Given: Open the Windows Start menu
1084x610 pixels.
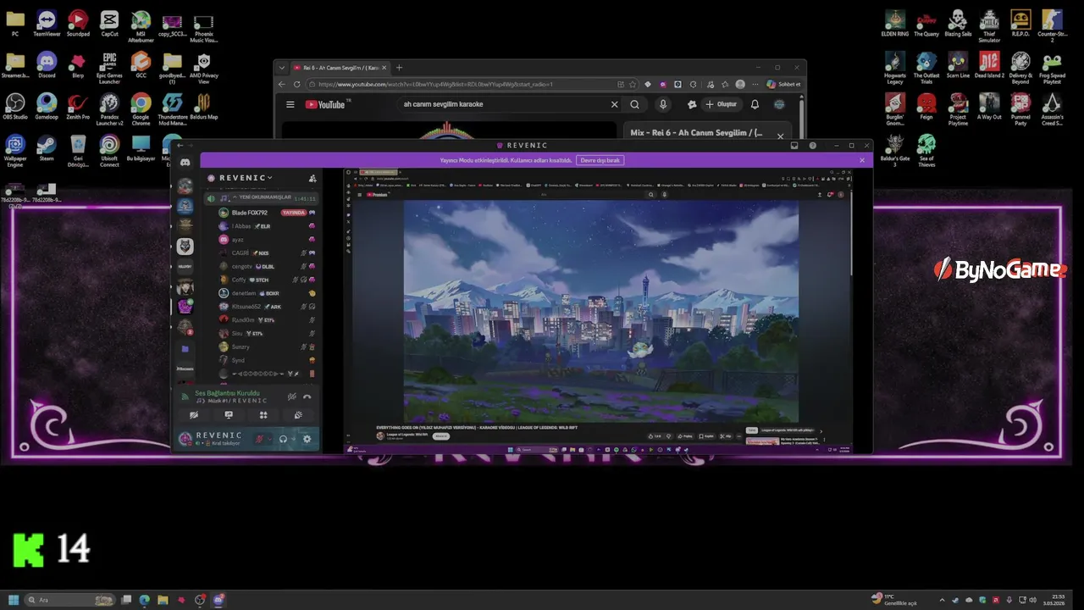Looking at the screenshot, I should click(14, 600).
